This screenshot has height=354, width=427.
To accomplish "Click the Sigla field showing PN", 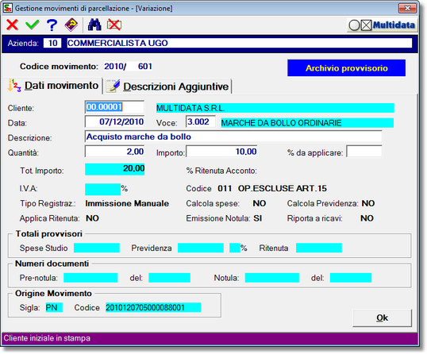I will point(54,307).
